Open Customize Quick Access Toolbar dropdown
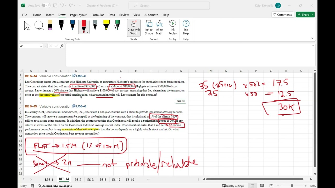335x188 pixels. click(80, 5)
